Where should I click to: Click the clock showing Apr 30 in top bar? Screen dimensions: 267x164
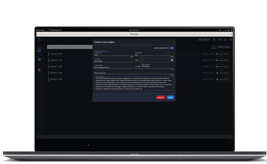pyautogui.click(x=134, y=30)
